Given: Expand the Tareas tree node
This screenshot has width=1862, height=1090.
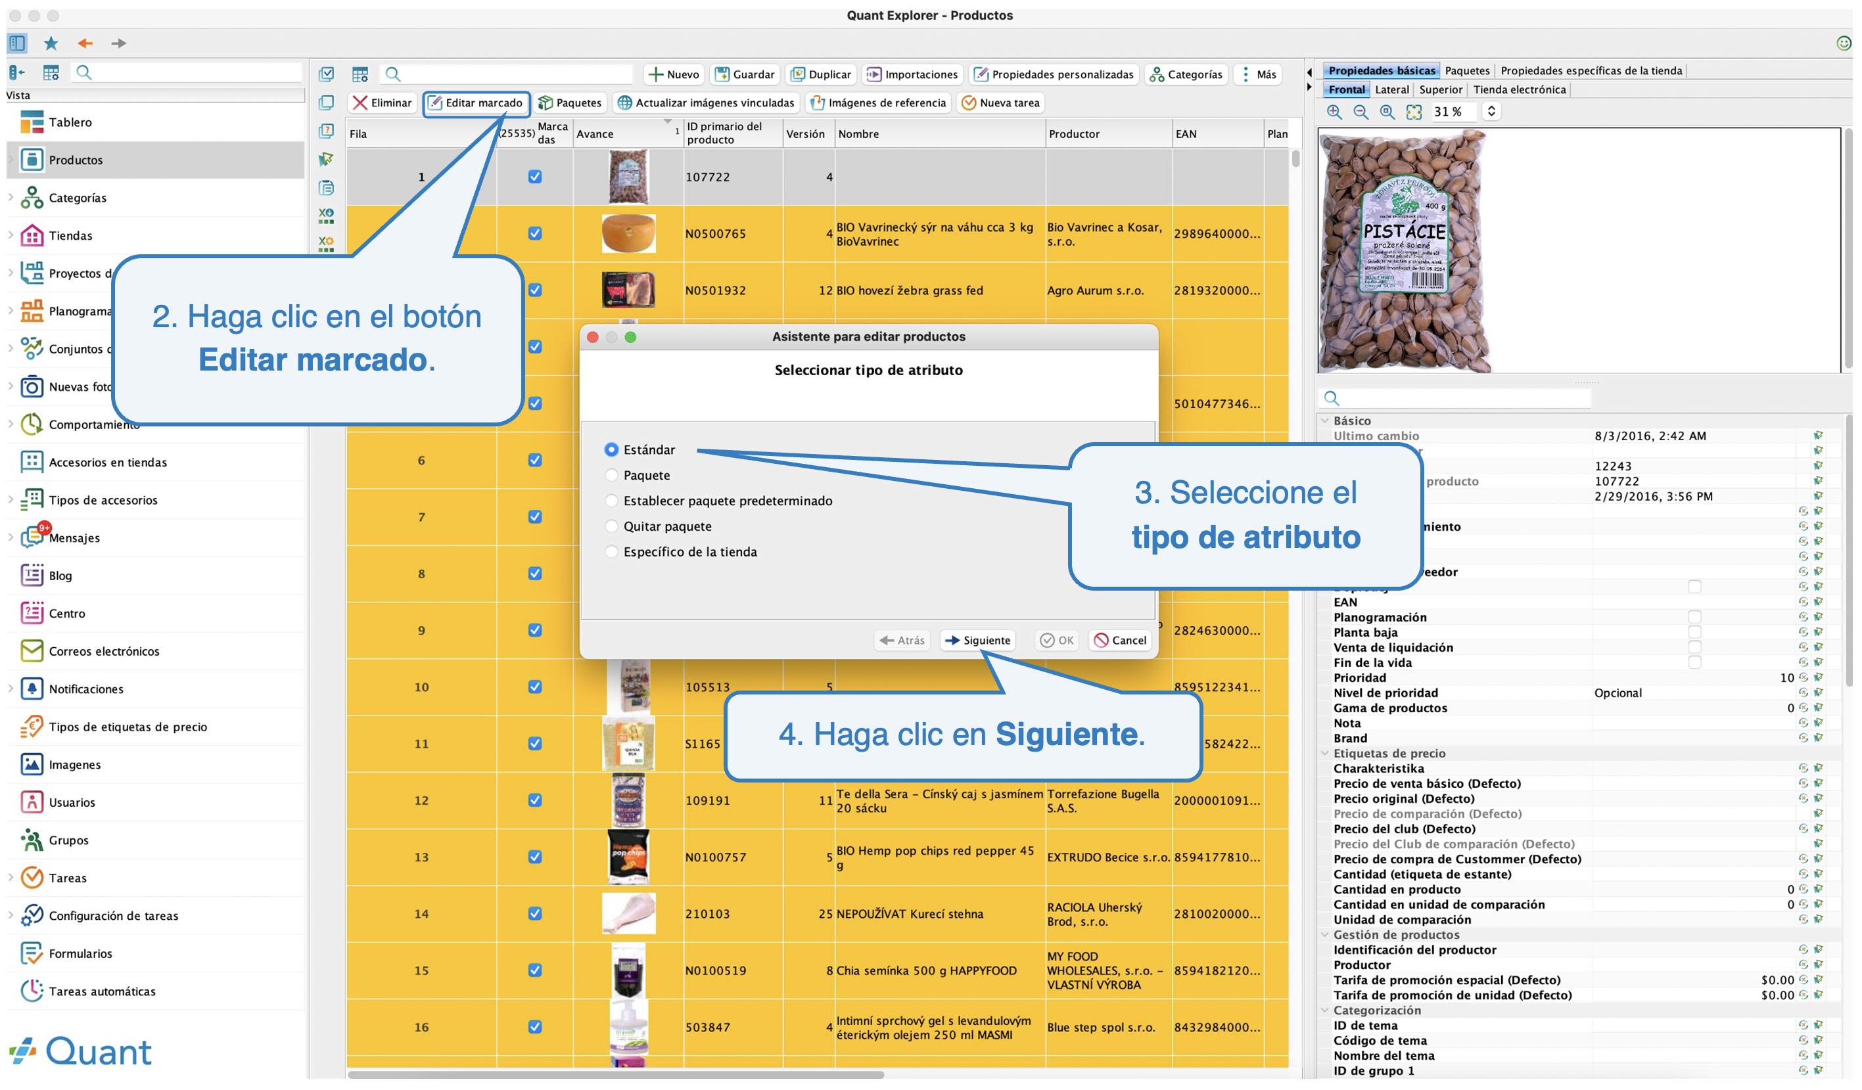Looking at the screenshot, I should tap(11, 877).
